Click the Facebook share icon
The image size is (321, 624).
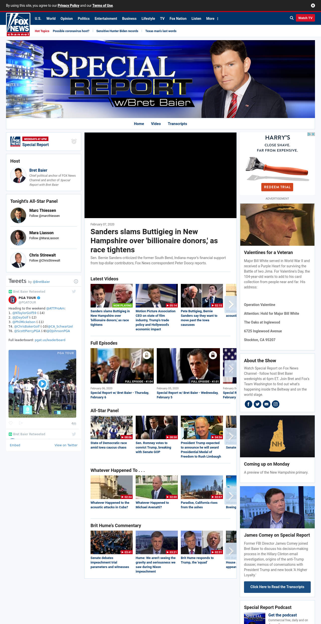(x=249, y=404)
